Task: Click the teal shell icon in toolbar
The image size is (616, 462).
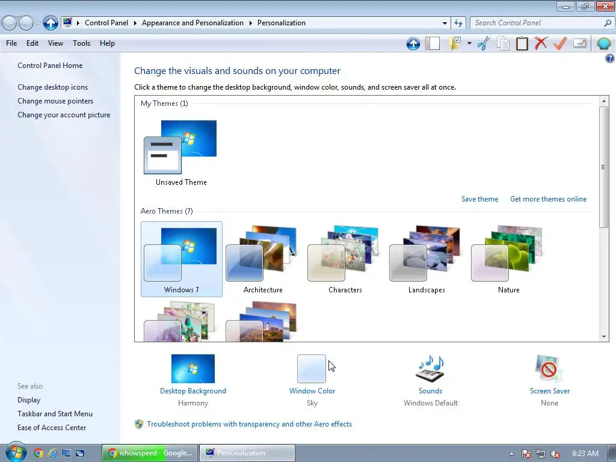Action: [603, 43]
